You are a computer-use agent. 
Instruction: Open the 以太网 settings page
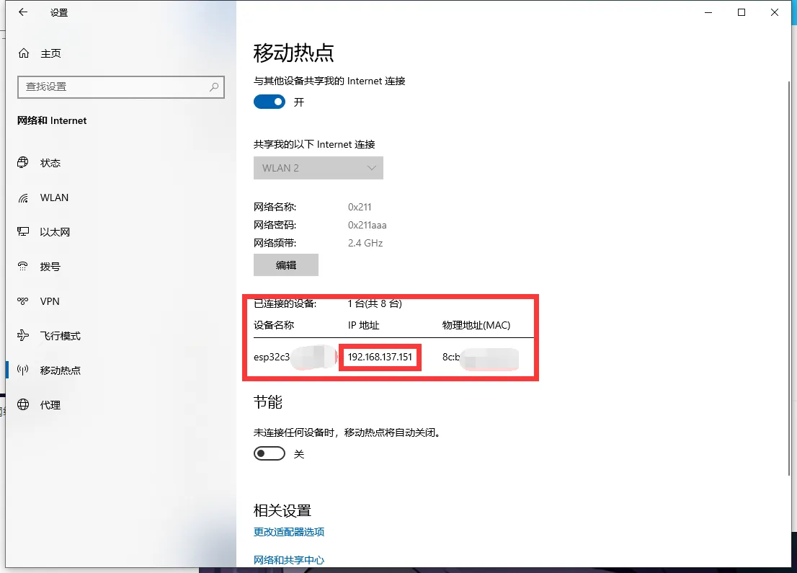click(55, 232)
